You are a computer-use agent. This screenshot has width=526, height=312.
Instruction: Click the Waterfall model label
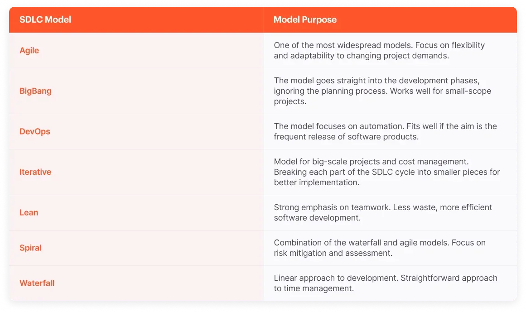pyautogui.click(x=37, y=283)
